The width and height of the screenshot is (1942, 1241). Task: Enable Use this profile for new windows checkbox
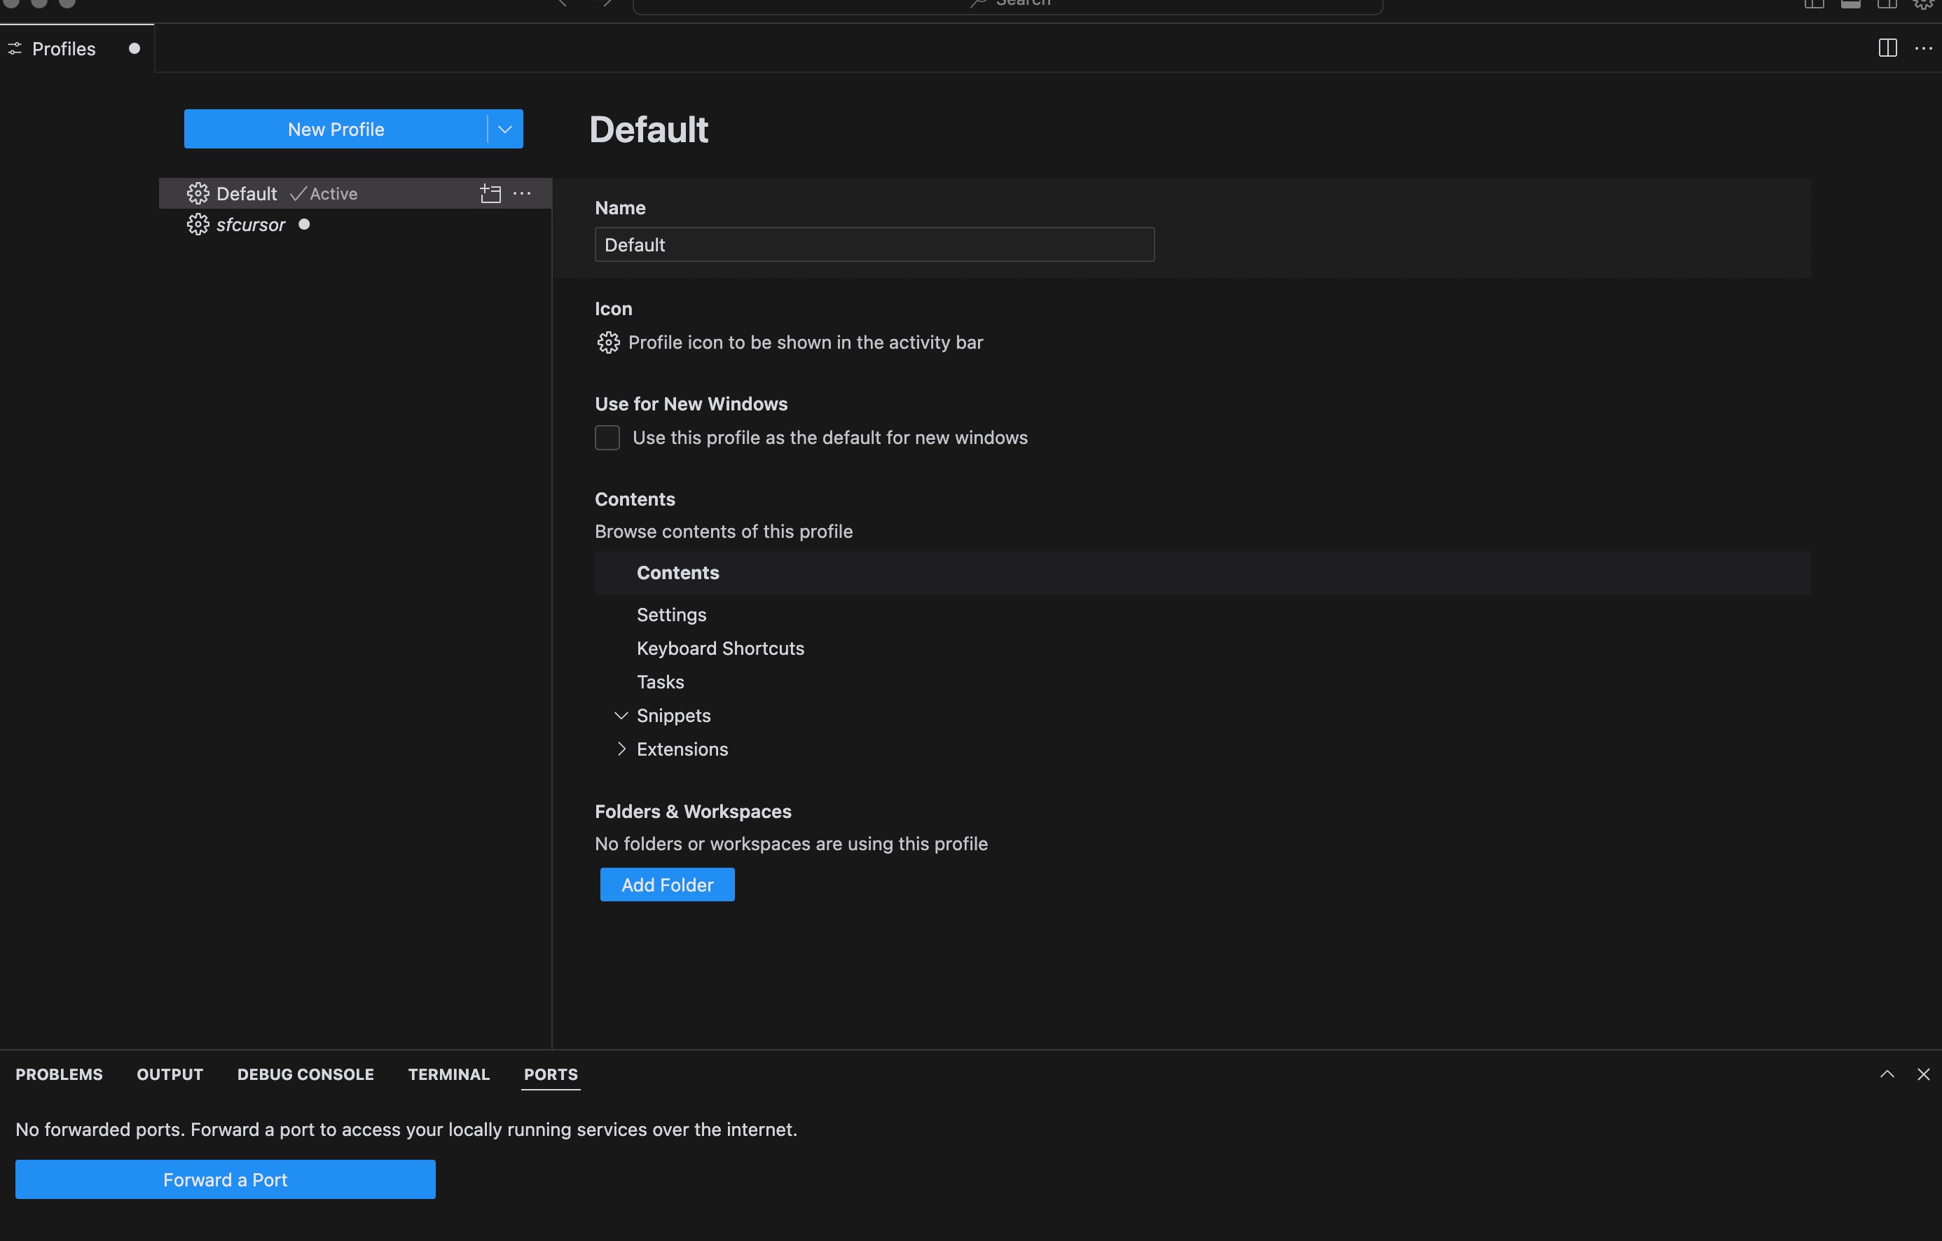click(x=607, y=438)
